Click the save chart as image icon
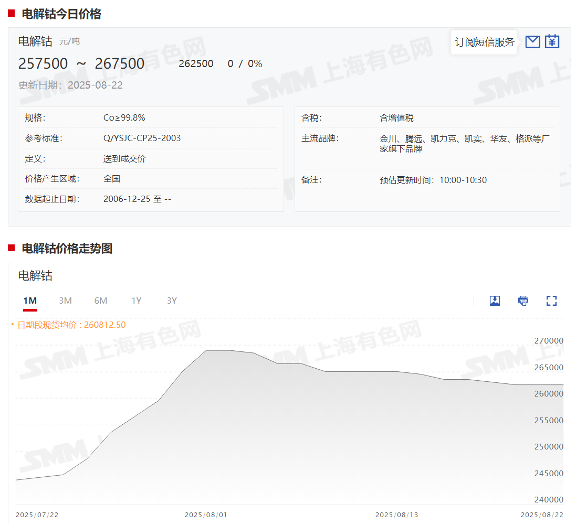576x525 pixels. pos(495,301)
